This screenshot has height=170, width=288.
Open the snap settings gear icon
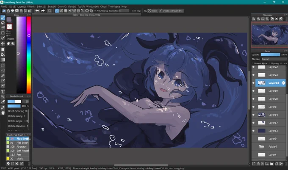(x=91, y=11)
